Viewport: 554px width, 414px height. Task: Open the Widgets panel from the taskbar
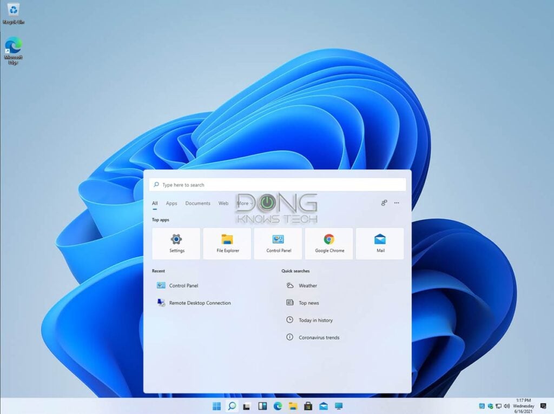click(x=262, y=406)
